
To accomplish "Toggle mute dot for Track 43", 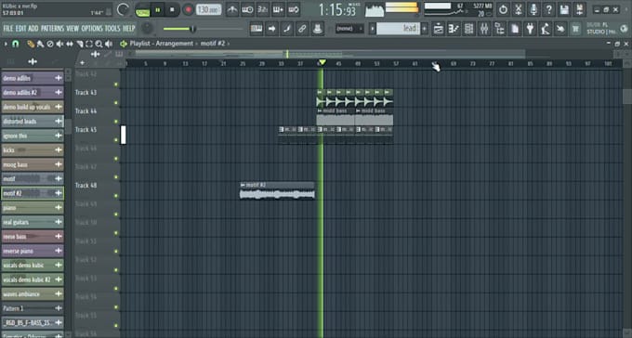I will tap(116, 103).
